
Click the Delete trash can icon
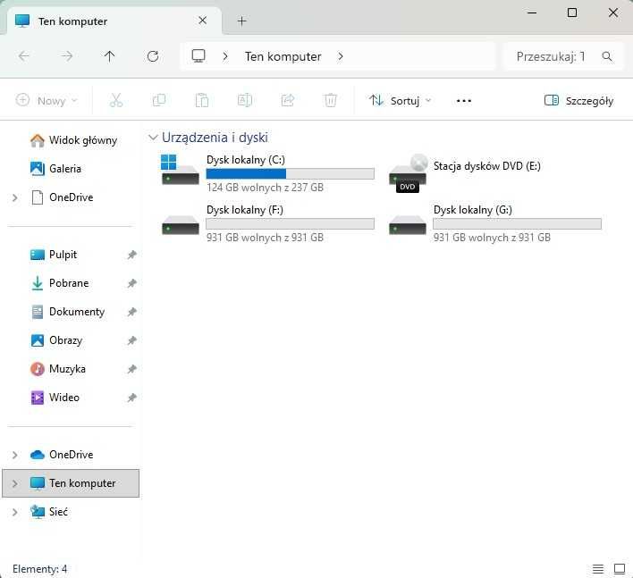(330, 100)
